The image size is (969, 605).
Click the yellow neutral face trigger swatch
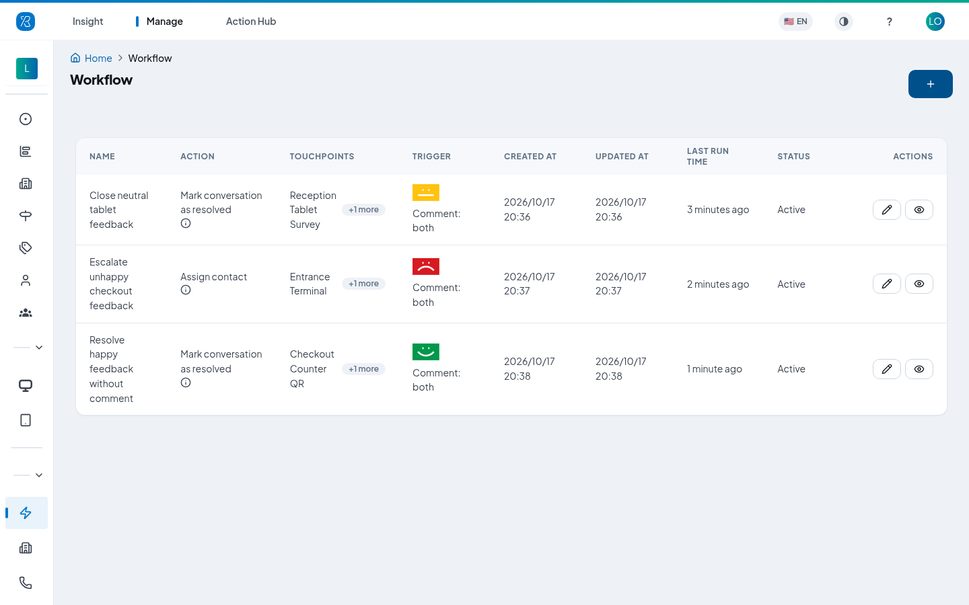click(426, 192)
